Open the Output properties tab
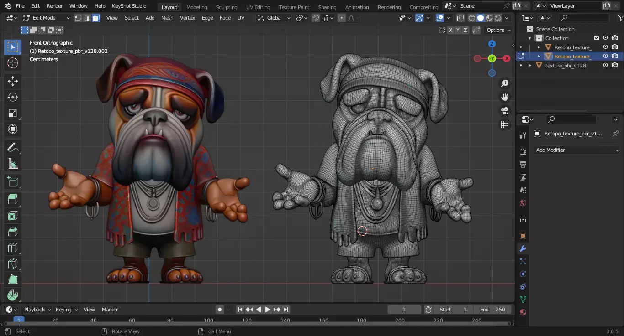The height and width of the screenshot is (336, 624). tap(523, 164)
